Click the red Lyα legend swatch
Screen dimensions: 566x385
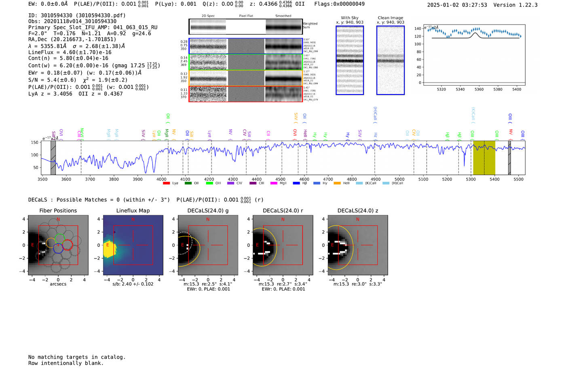(166, 183)
